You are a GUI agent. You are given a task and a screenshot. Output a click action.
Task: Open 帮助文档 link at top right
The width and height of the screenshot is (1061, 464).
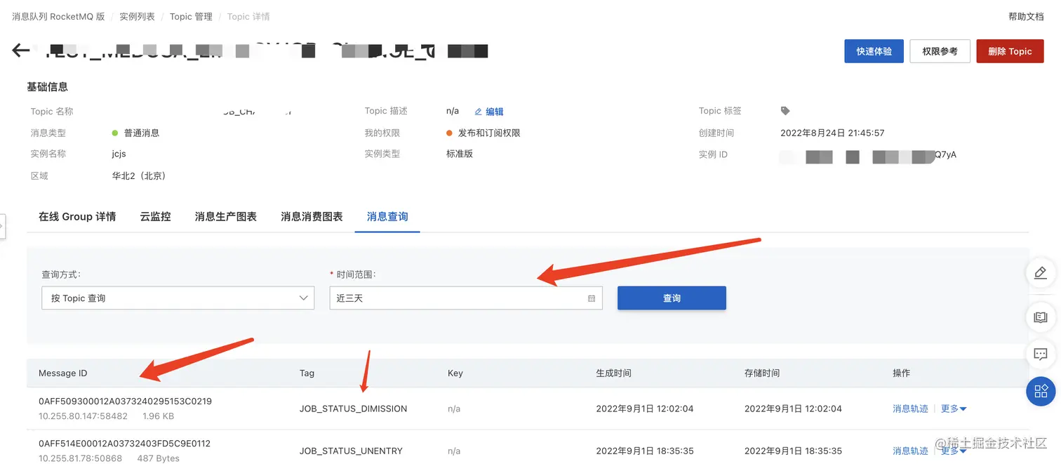tap(1026, 16)
